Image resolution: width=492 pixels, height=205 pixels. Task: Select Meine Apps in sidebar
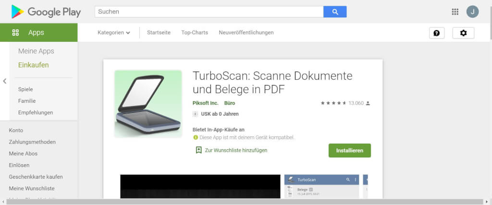pyautogui.click(x=36, y=51)
